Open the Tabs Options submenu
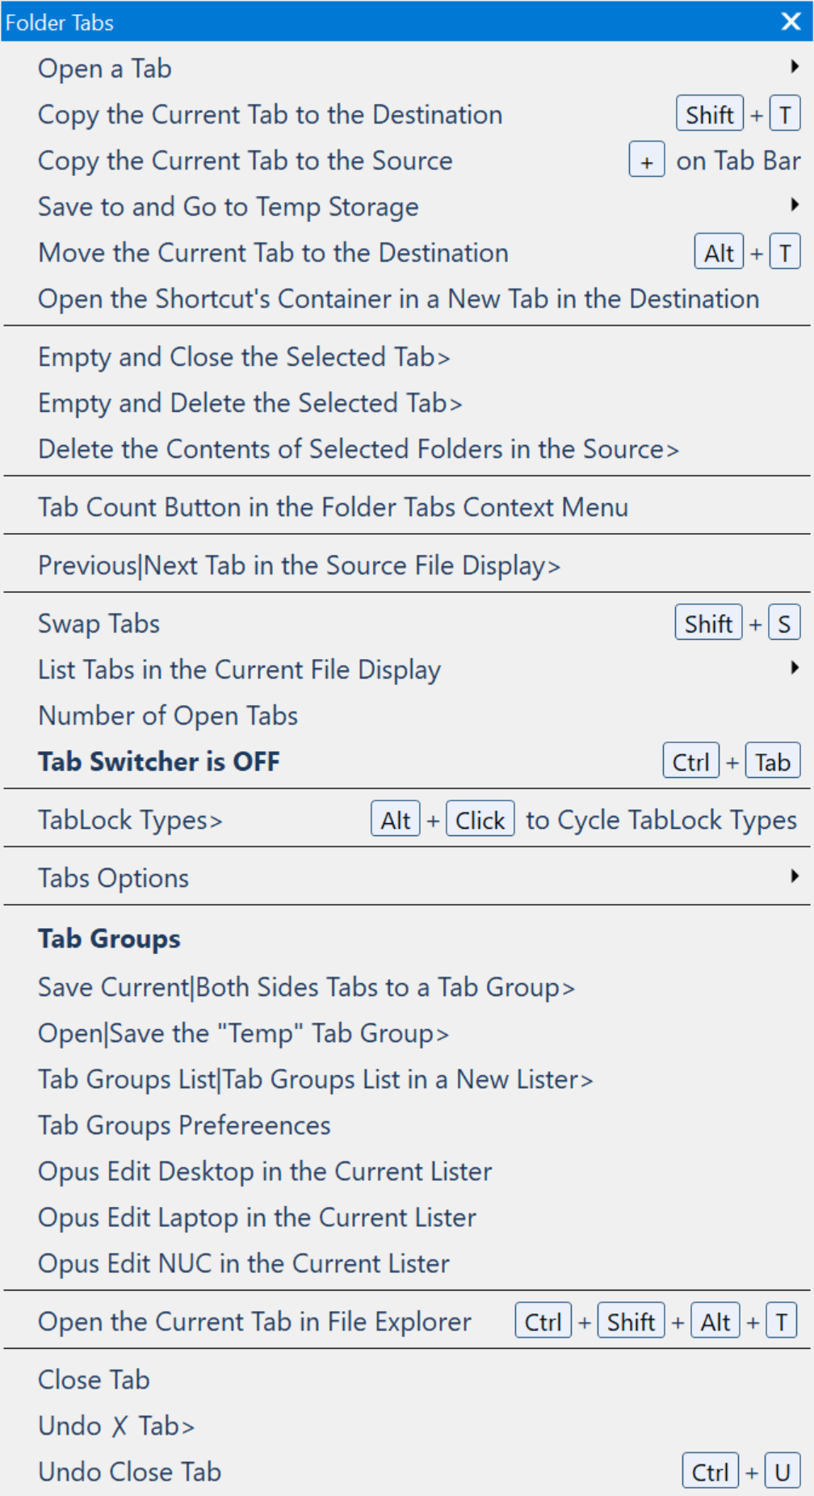The width and height of the screenshot is (814, 1496). [x=114, y=878]
